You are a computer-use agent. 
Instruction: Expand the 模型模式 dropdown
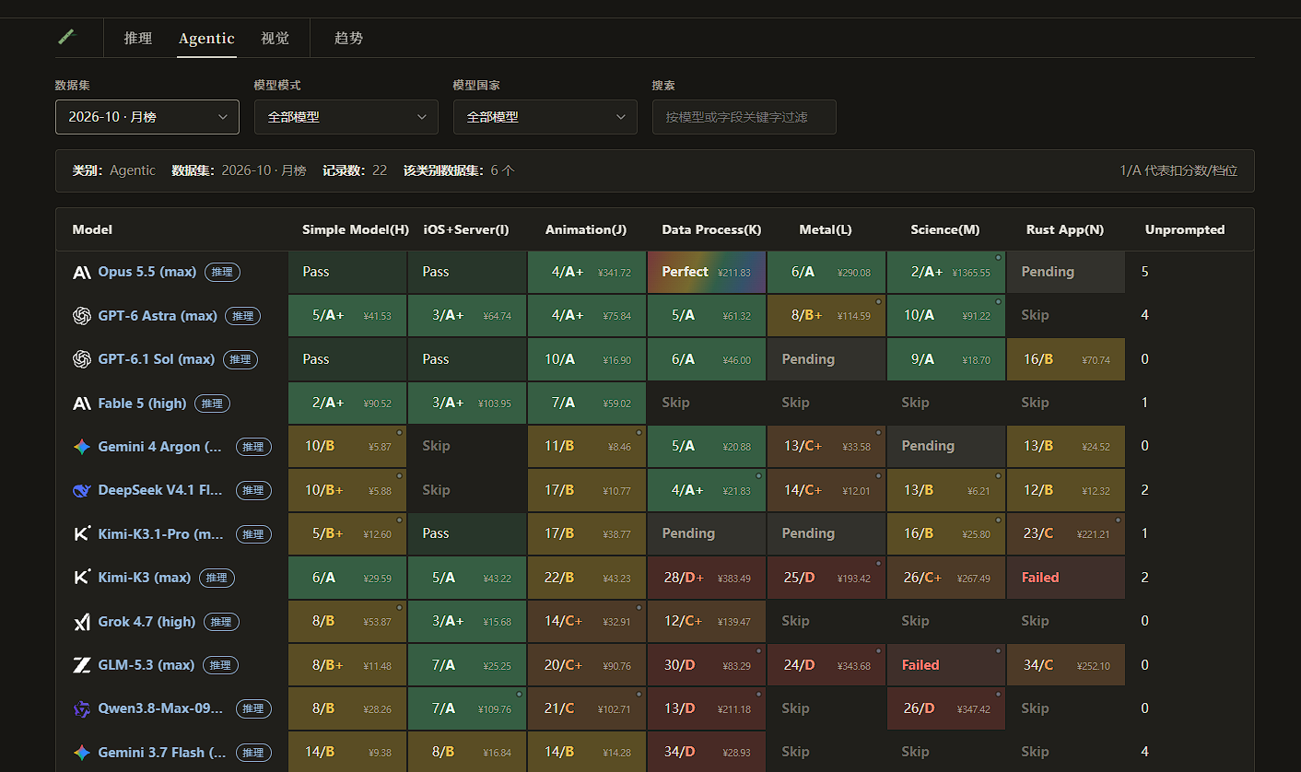coord(346,117)
